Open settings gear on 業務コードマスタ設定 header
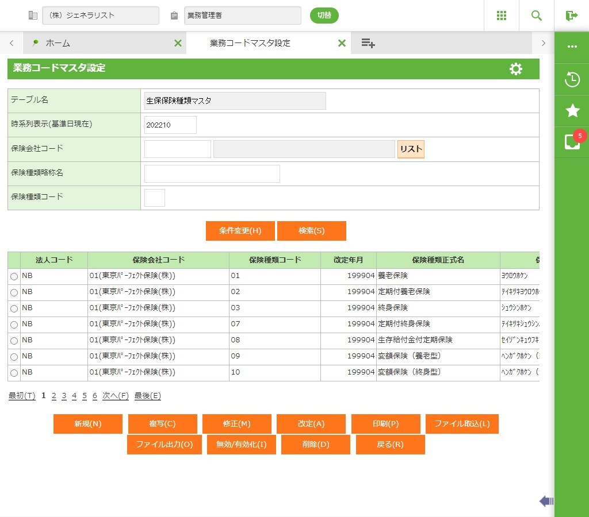The height and width of the screenshot is (517, 589). tap(516, 69)
